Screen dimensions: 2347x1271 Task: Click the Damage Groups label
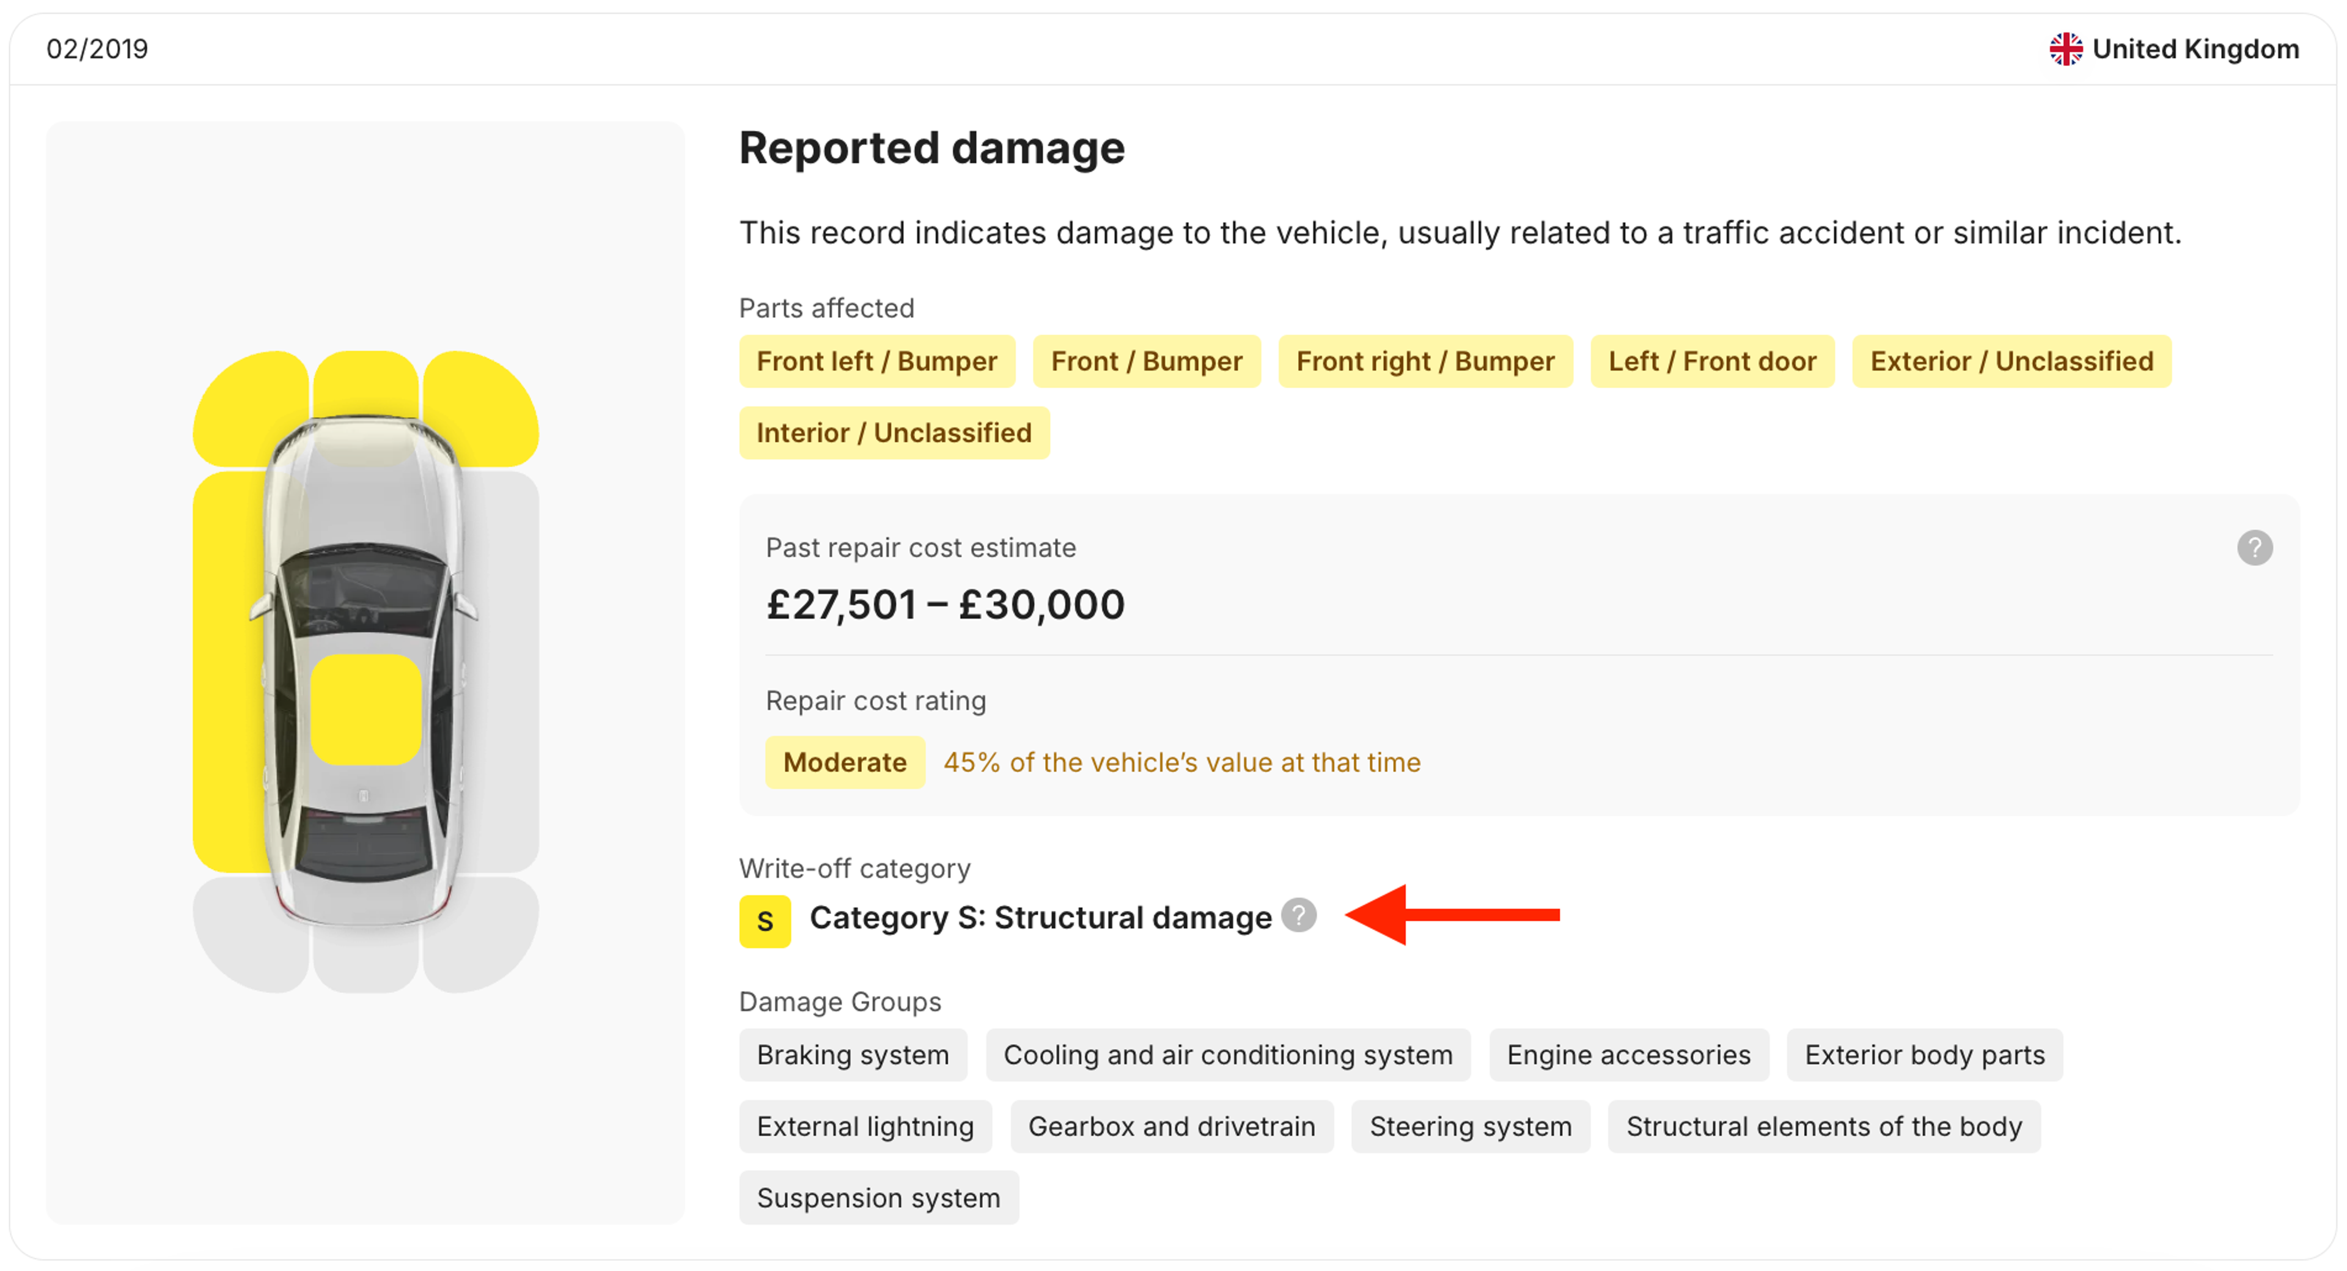(x=840, y=1001)
